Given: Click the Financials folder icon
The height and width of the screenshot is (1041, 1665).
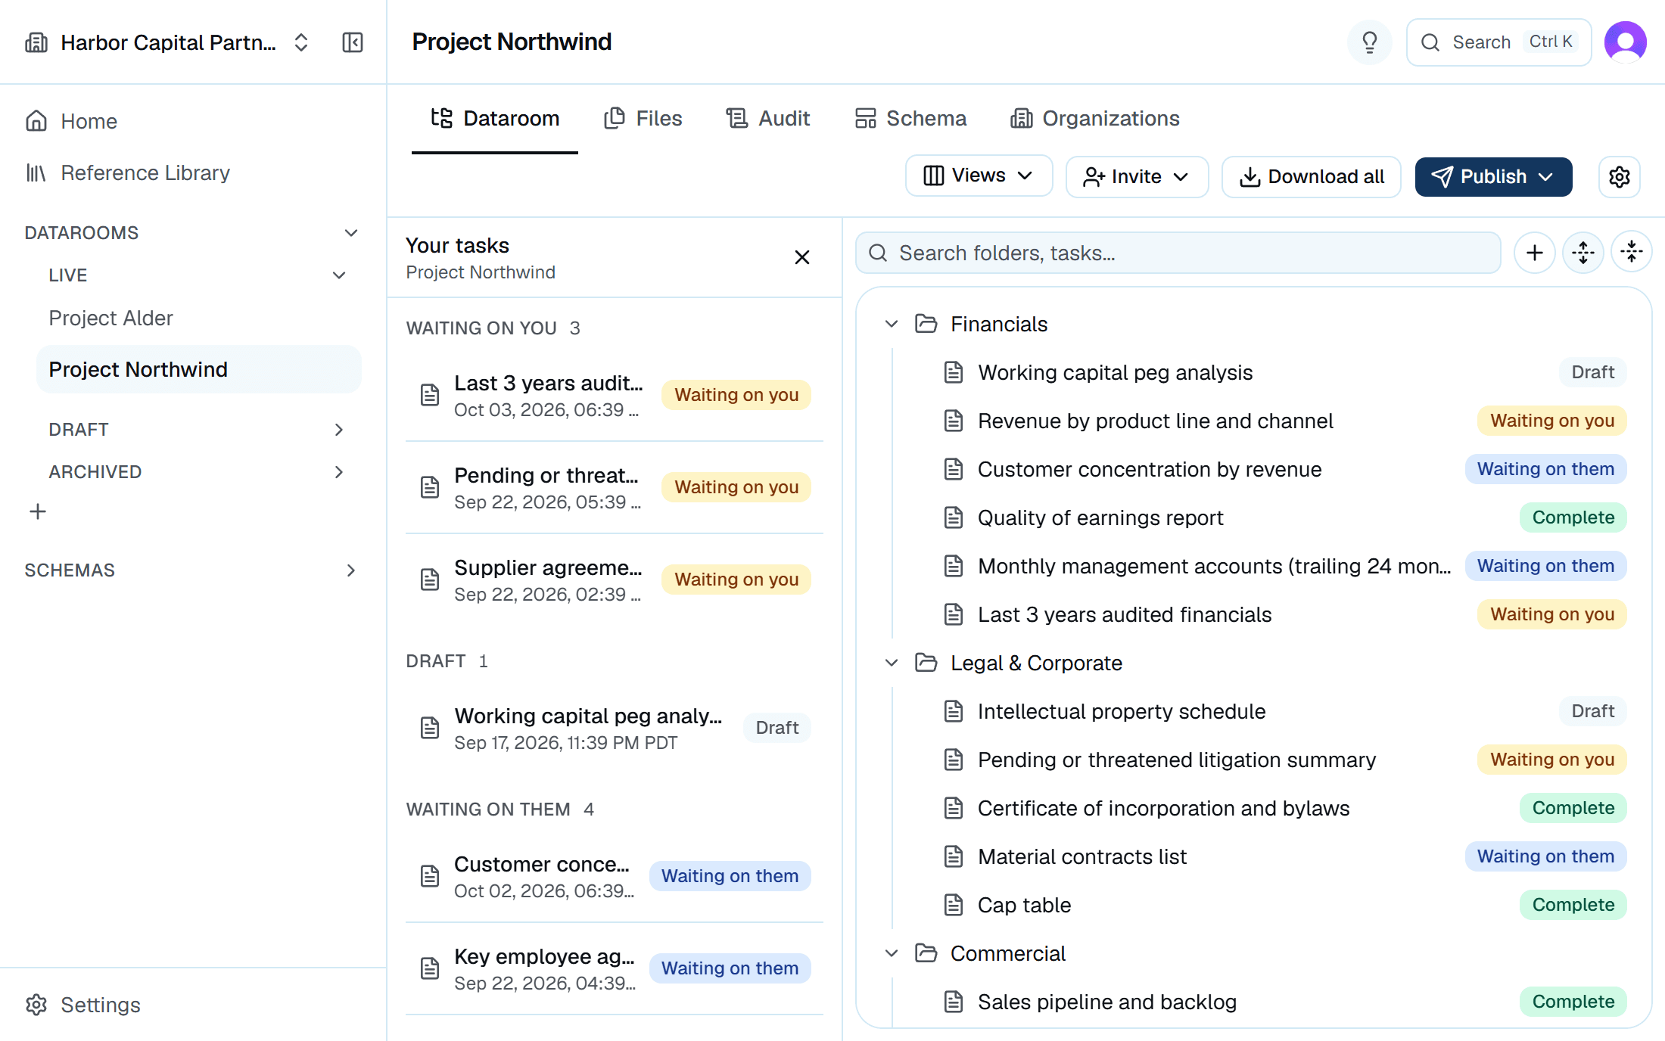Looking at the screenshot, I should click(926, 324).
